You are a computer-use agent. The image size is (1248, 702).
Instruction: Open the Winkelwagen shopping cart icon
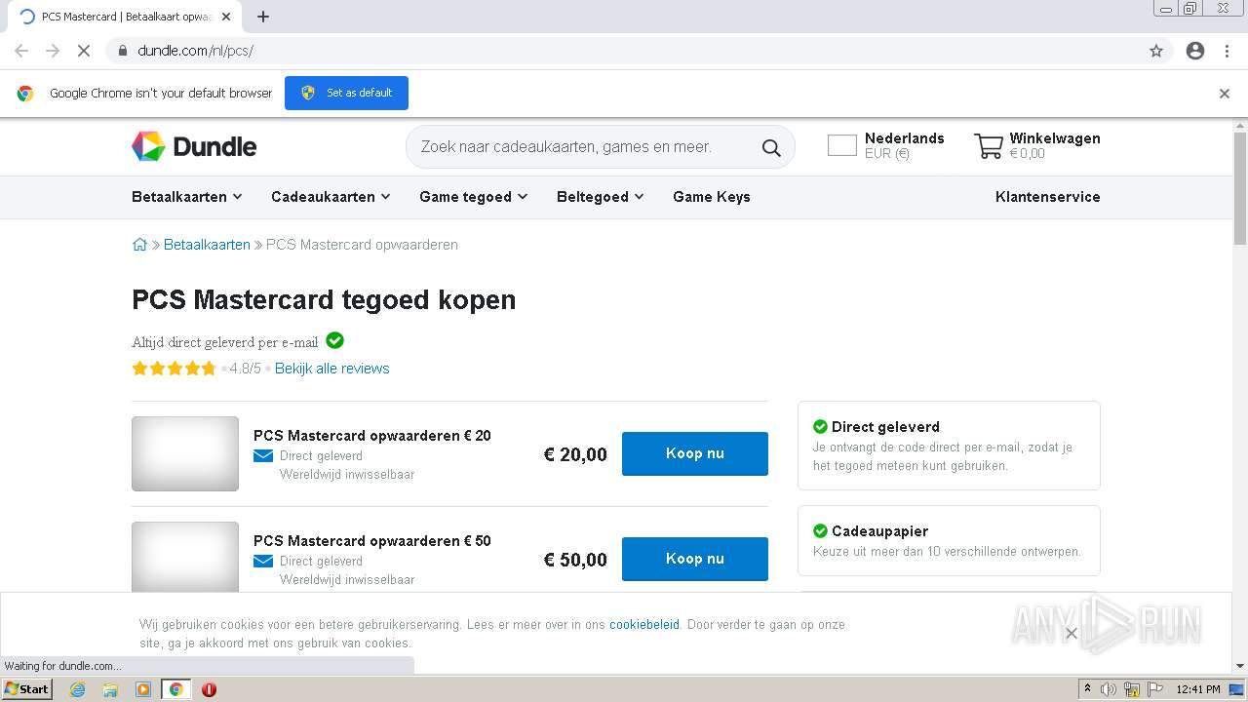point(989,146)
